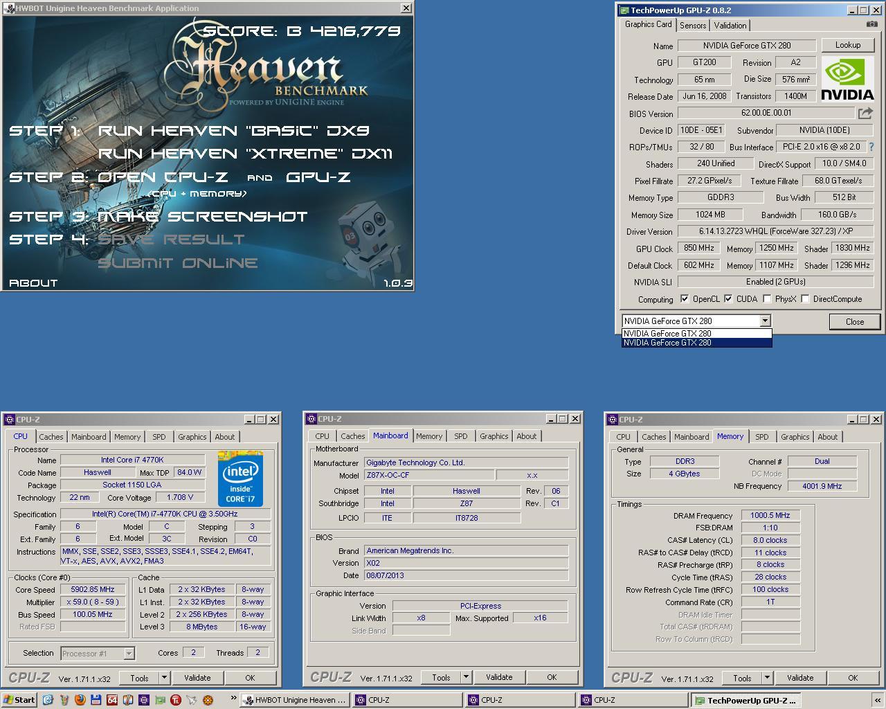The image size is (886, 709).
Task: Click the Windows Start button
Action: point(19,700)
